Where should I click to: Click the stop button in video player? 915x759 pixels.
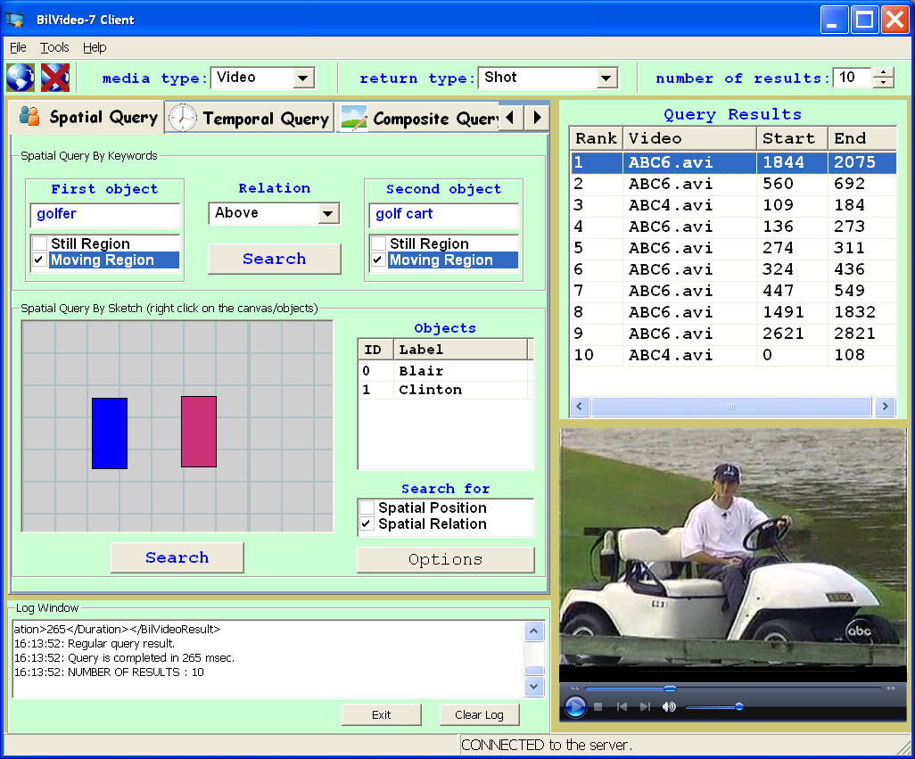(598, 707)
